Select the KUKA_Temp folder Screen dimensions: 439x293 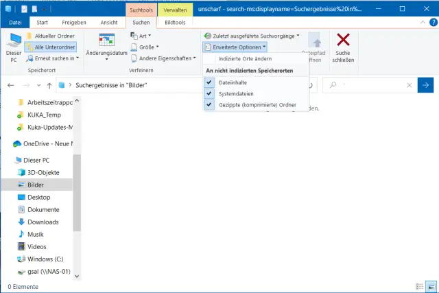pos(39,115)
